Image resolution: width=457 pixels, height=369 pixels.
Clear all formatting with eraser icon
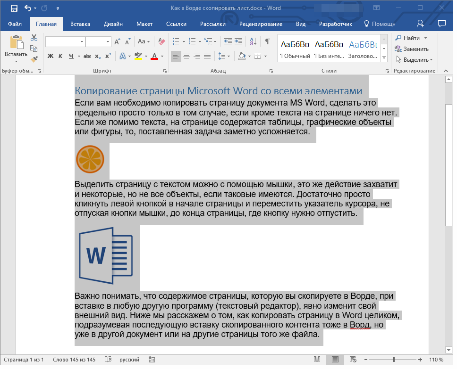161,41
